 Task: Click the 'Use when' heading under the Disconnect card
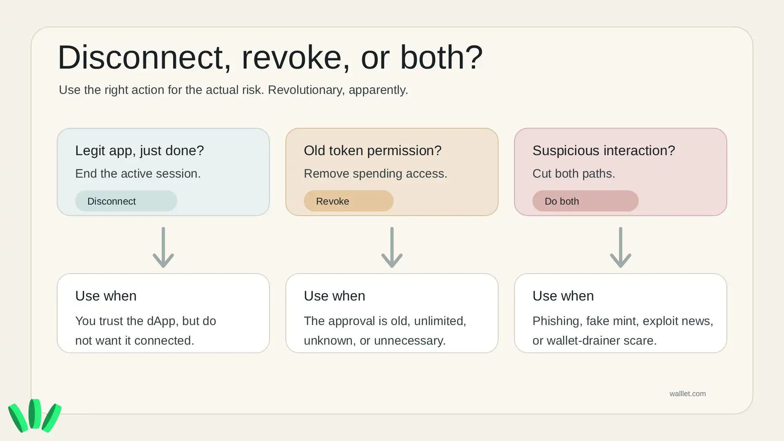click(106, 296)
